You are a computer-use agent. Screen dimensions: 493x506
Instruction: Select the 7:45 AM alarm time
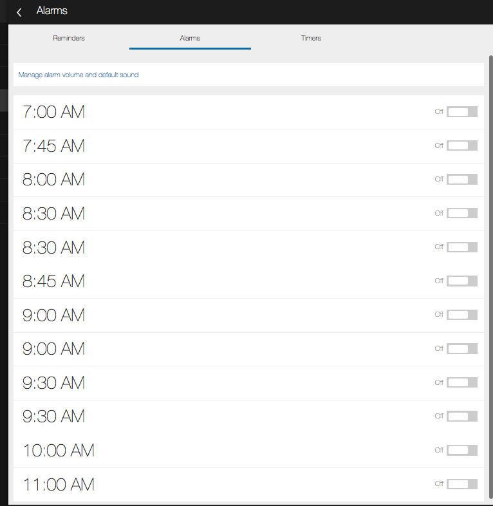pos(53,146)
